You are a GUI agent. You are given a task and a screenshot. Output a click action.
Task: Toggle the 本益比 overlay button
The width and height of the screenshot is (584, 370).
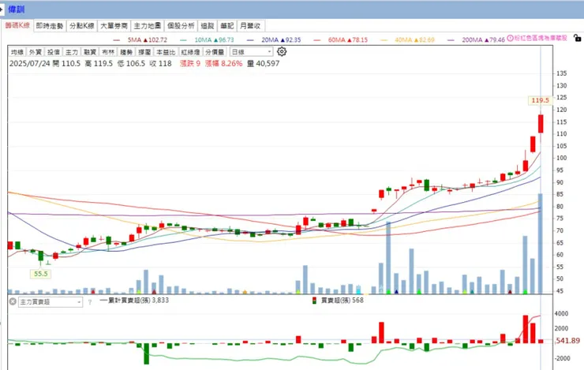[x=166, y=52]
